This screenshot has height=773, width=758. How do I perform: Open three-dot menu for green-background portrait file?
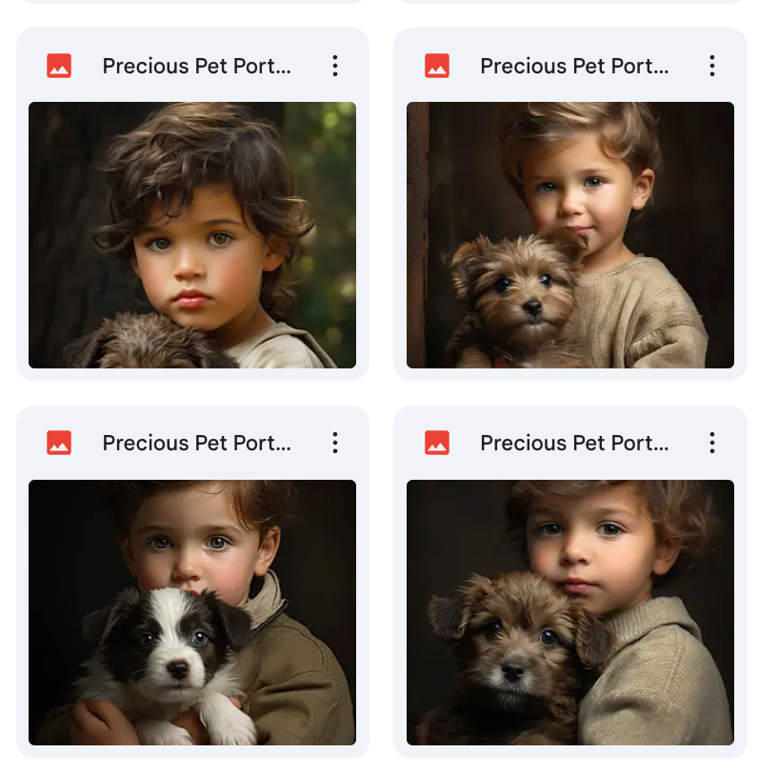(334, 66)
